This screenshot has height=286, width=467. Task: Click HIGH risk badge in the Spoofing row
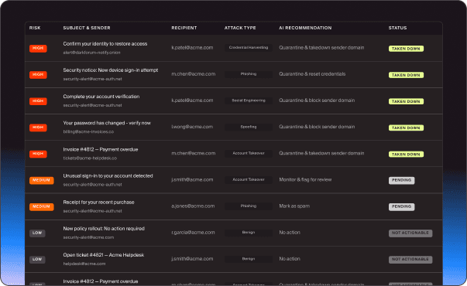[38, 128]
